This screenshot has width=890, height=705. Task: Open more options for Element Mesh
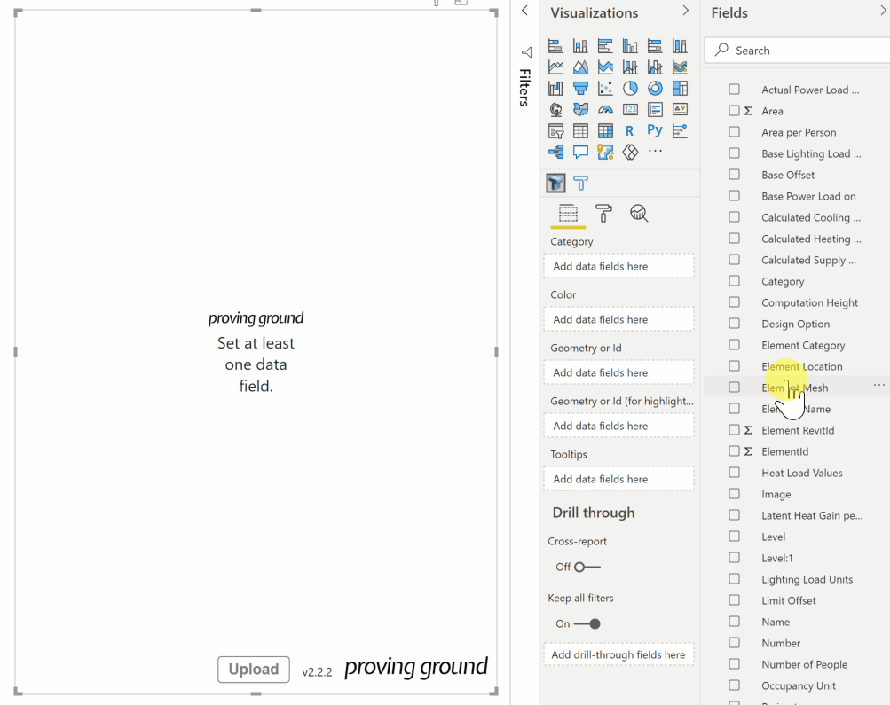879,385
